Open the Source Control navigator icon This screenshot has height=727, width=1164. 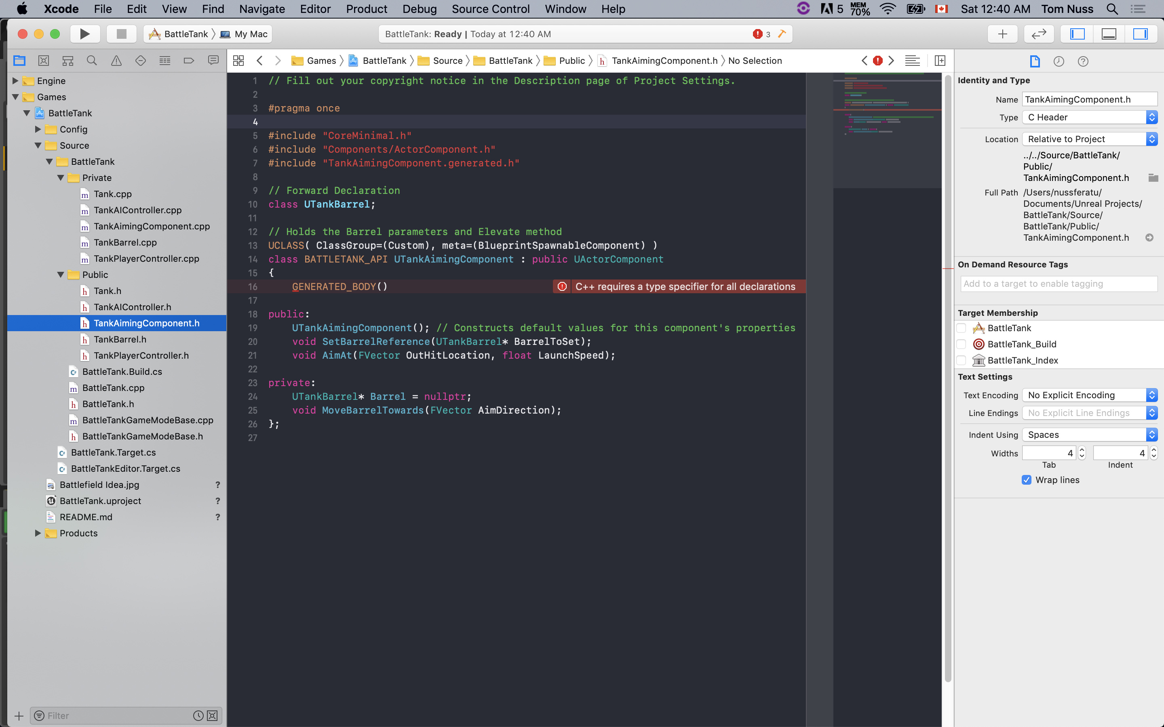click(x=43, y=61)
